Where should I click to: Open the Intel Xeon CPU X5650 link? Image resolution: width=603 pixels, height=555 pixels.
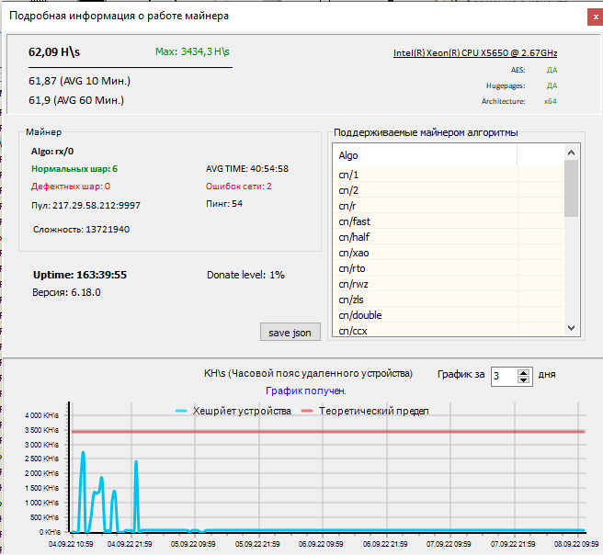pyautogui.click(x=475, y=53)
